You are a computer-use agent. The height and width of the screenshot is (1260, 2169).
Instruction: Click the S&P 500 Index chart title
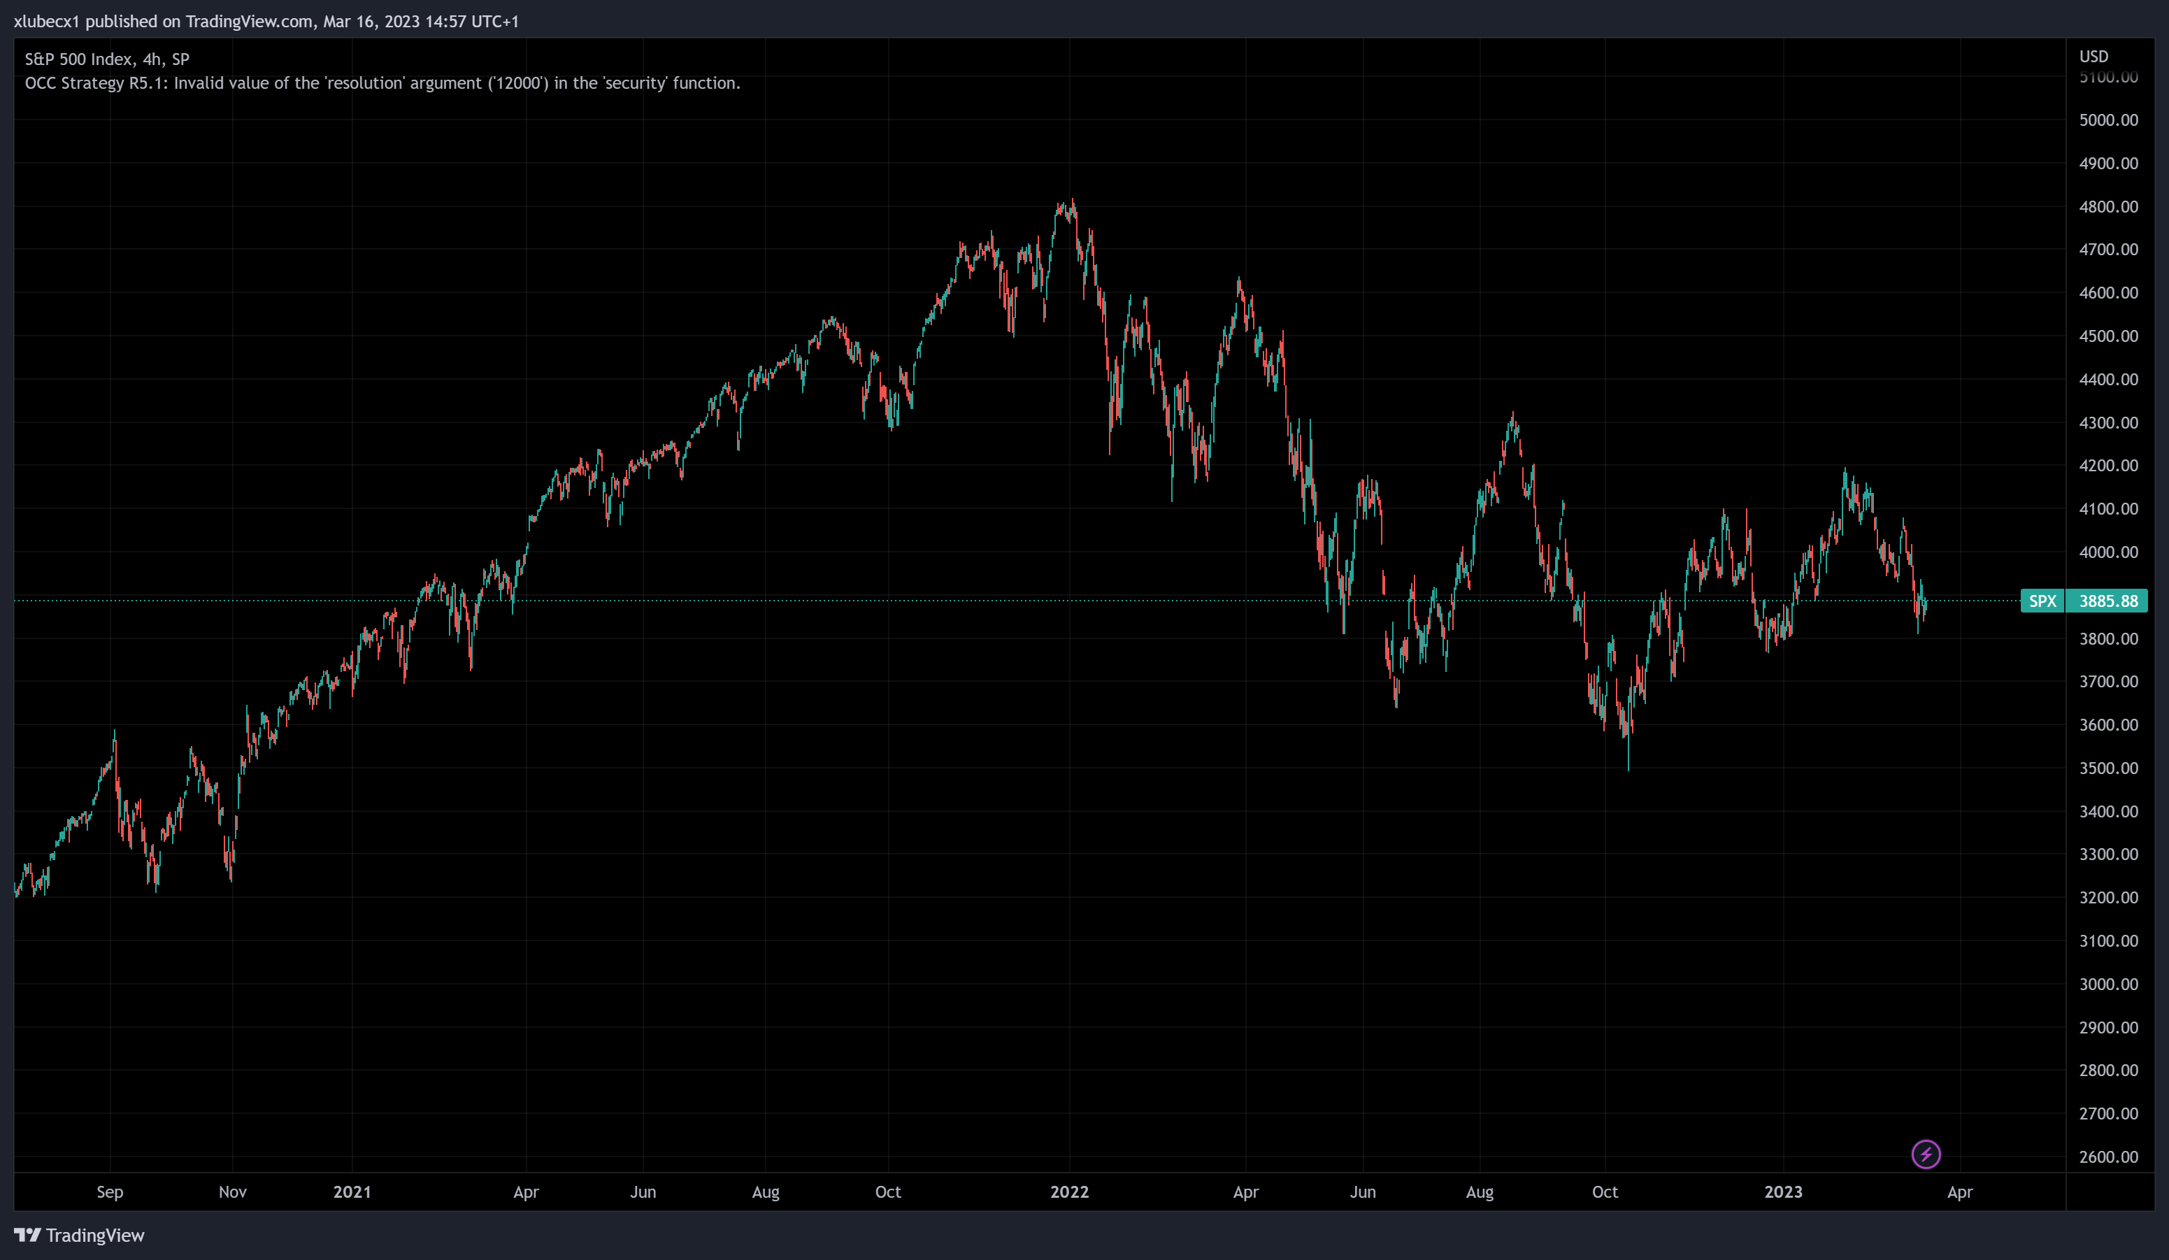[x=107, y=59]
